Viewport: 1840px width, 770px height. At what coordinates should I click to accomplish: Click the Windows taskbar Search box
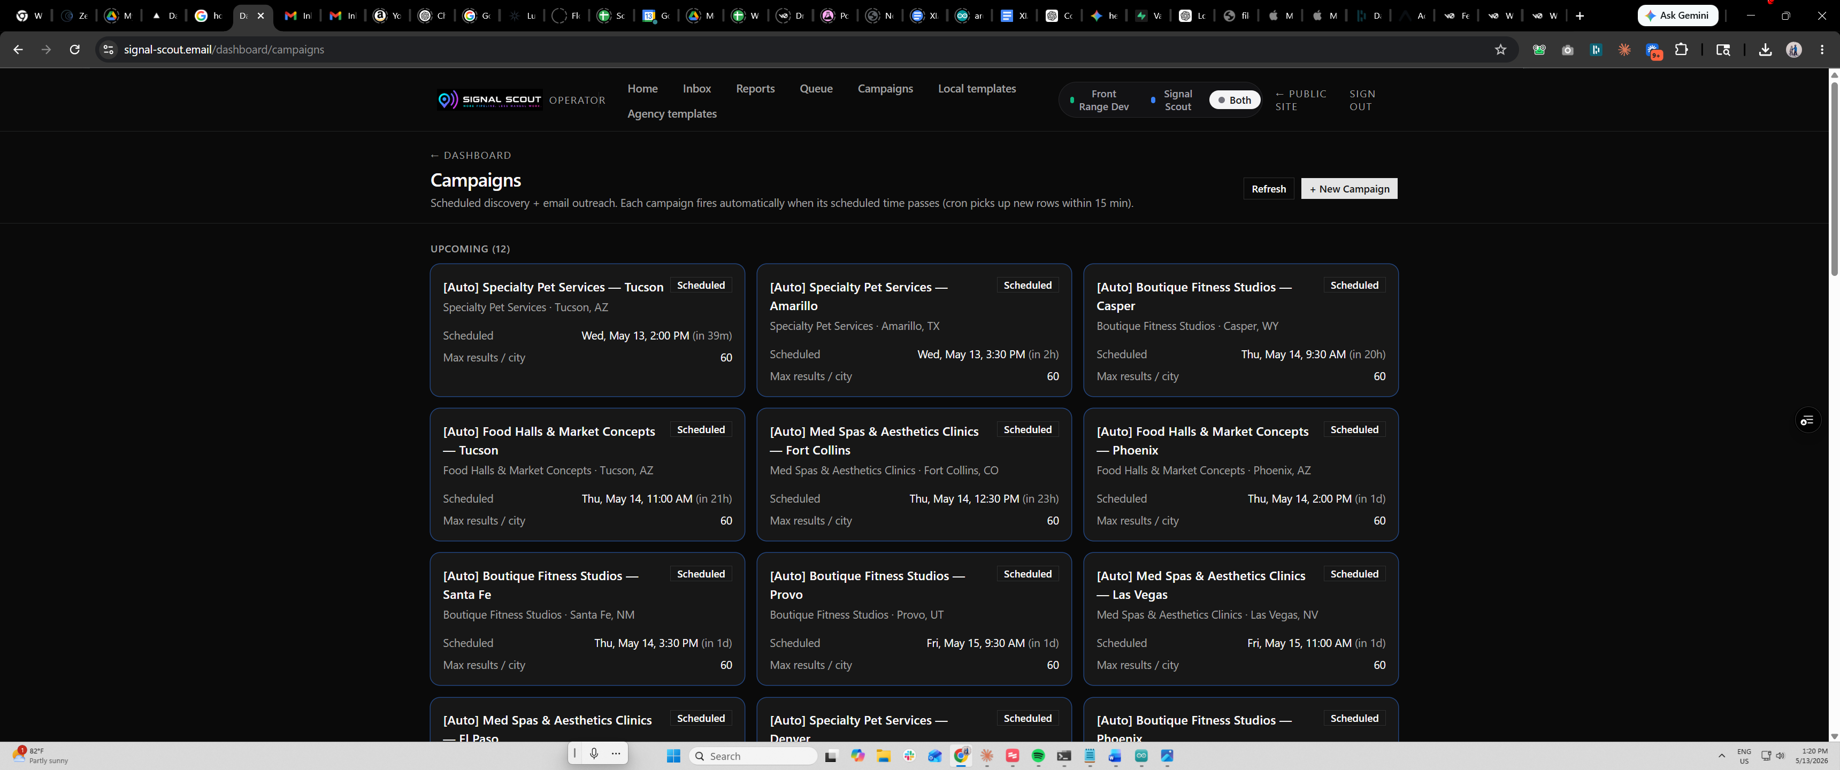753,756
